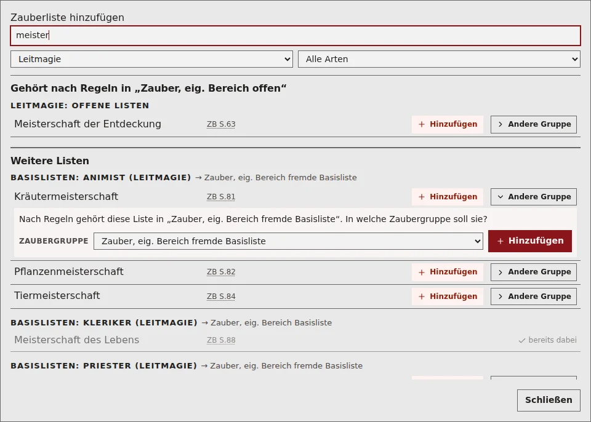The height and width of the screenshot is (422, 591).
Task: Open ZB S.84 page reference
Action: click(x=221, y=297)
